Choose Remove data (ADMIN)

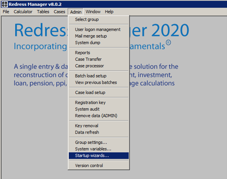(x=99, y=116)
